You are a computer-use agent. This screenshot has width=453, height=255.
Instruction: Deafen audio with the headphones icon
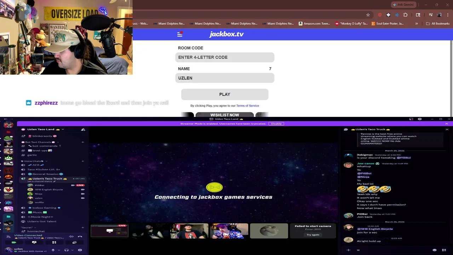[66, 250]
